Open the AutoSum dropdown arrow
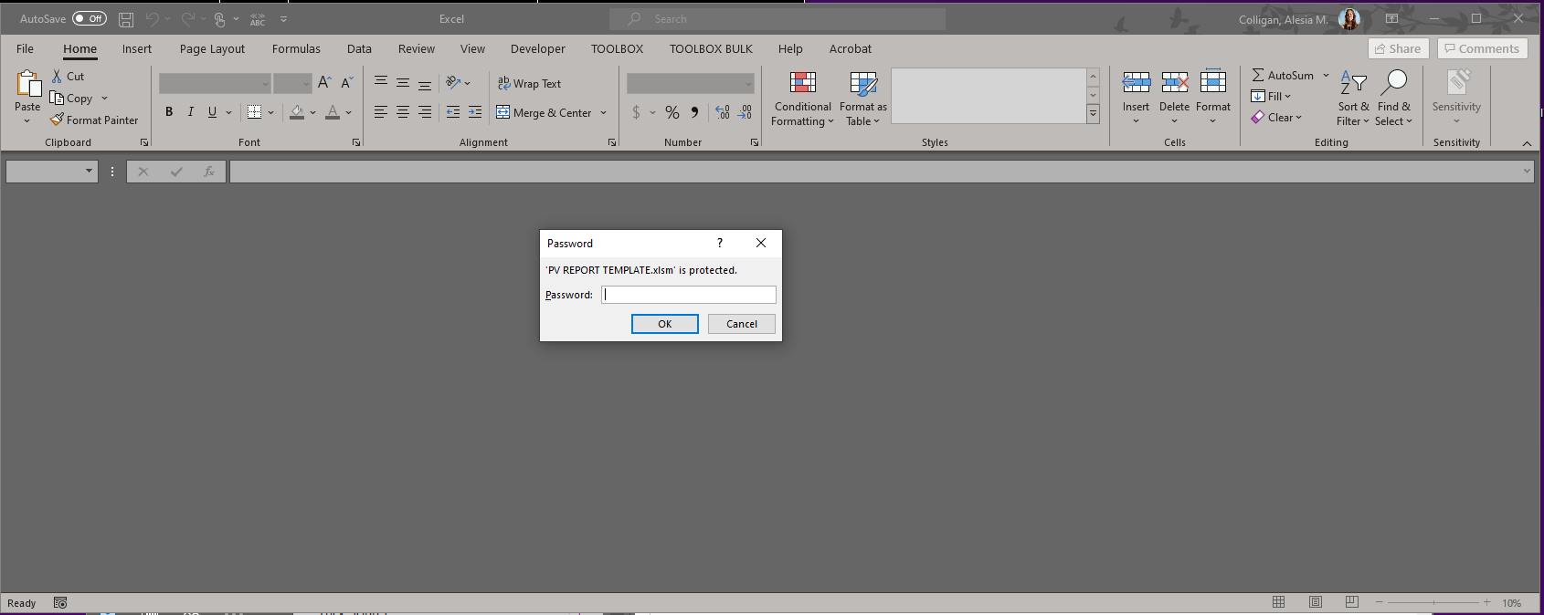Screen dimensions: 1544x615 click(1327, 76)
